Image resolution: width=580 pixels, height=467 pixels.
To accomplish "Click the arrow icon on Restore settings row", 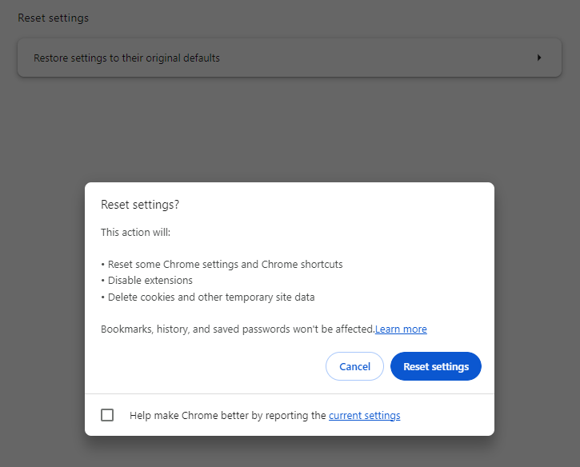I will point(539,58).
